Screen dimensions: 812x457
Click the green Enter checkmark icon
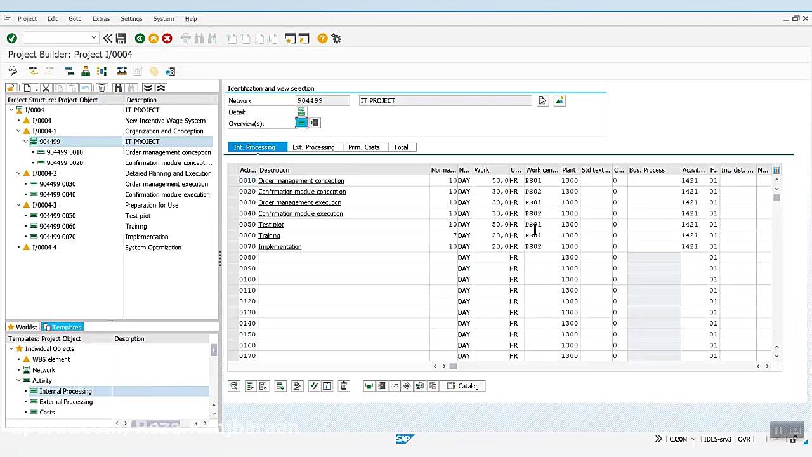11,39
